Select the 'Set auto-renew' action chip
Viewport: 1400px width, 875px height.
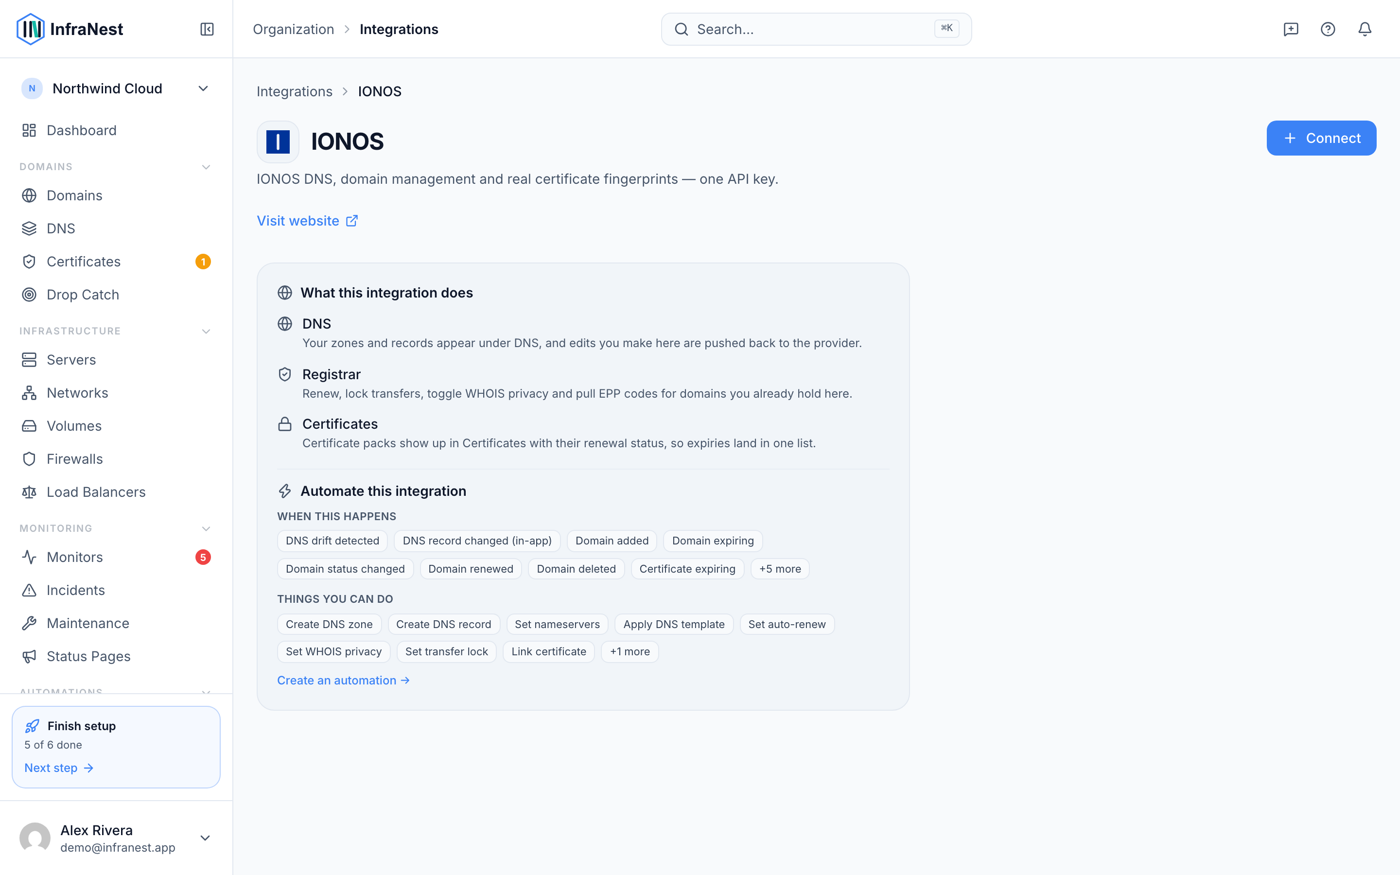[787, 625]
